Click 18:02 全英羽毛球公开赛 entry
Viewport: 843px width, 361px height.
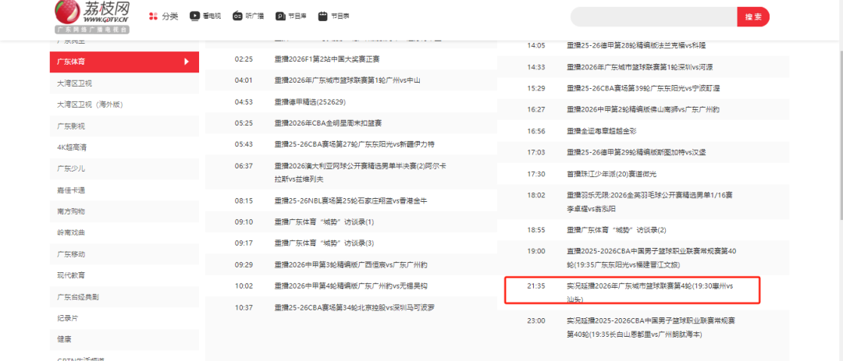[x=643, y=202]
